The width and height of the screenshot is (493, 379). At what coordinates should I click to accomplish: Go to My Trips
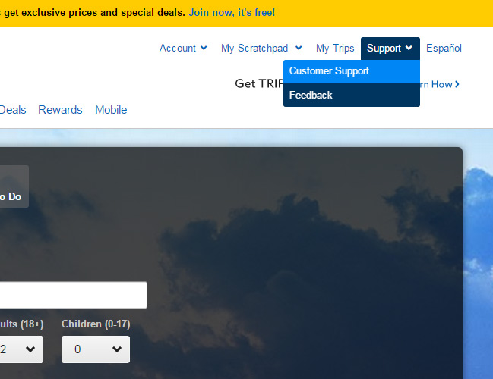coord(335,48)
